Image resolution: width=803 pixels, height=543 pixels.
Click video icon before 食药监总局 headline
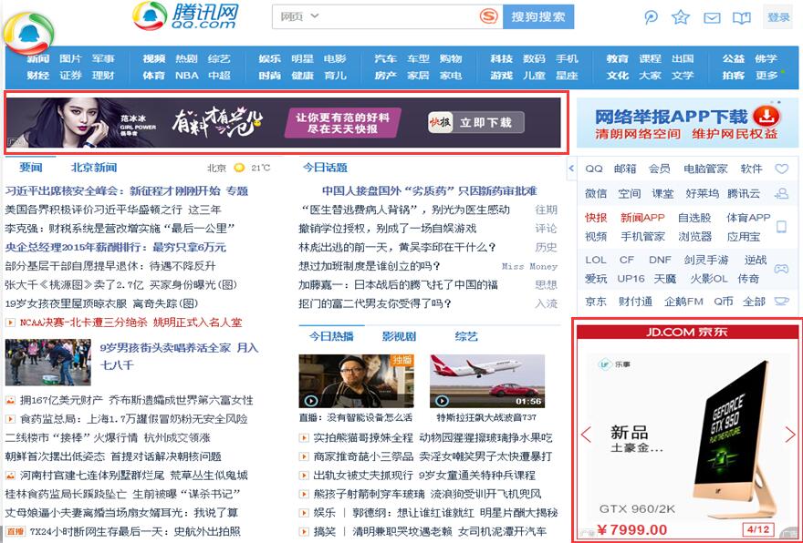point(10,419)
